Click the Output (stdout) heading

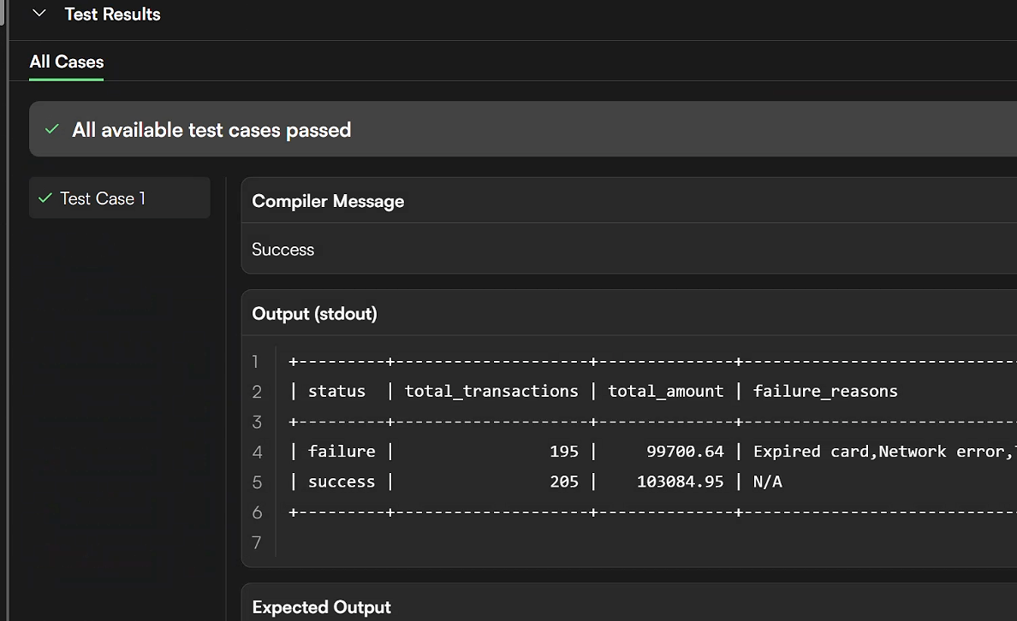coord(314,314)
